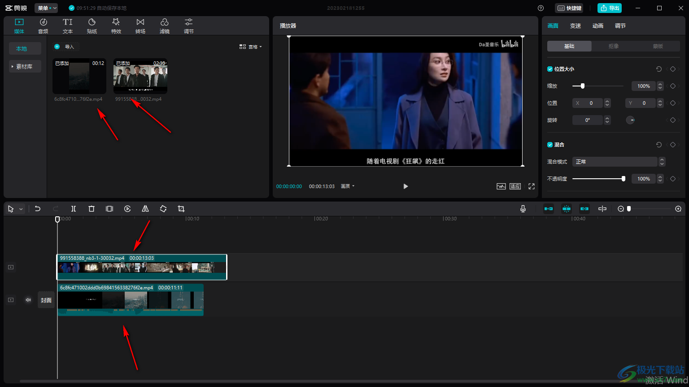Viewport: 689px width, 387px height.
Task: Select the 抠像 cutout sub-tab
Action: click(x=614, y=46)
